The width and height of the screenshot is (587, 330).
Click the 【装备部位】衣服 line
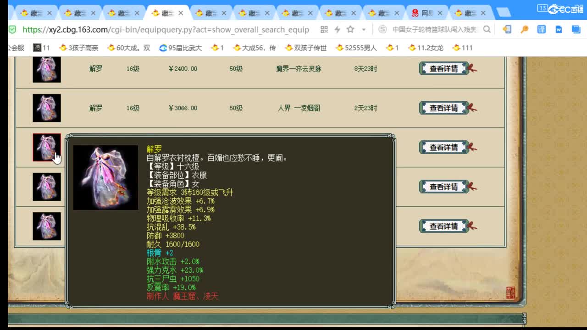click(177, 175)
